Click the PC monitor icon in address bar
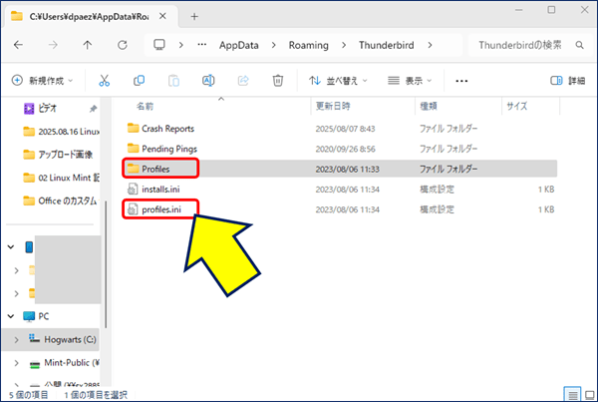 [x=159, y=45]
